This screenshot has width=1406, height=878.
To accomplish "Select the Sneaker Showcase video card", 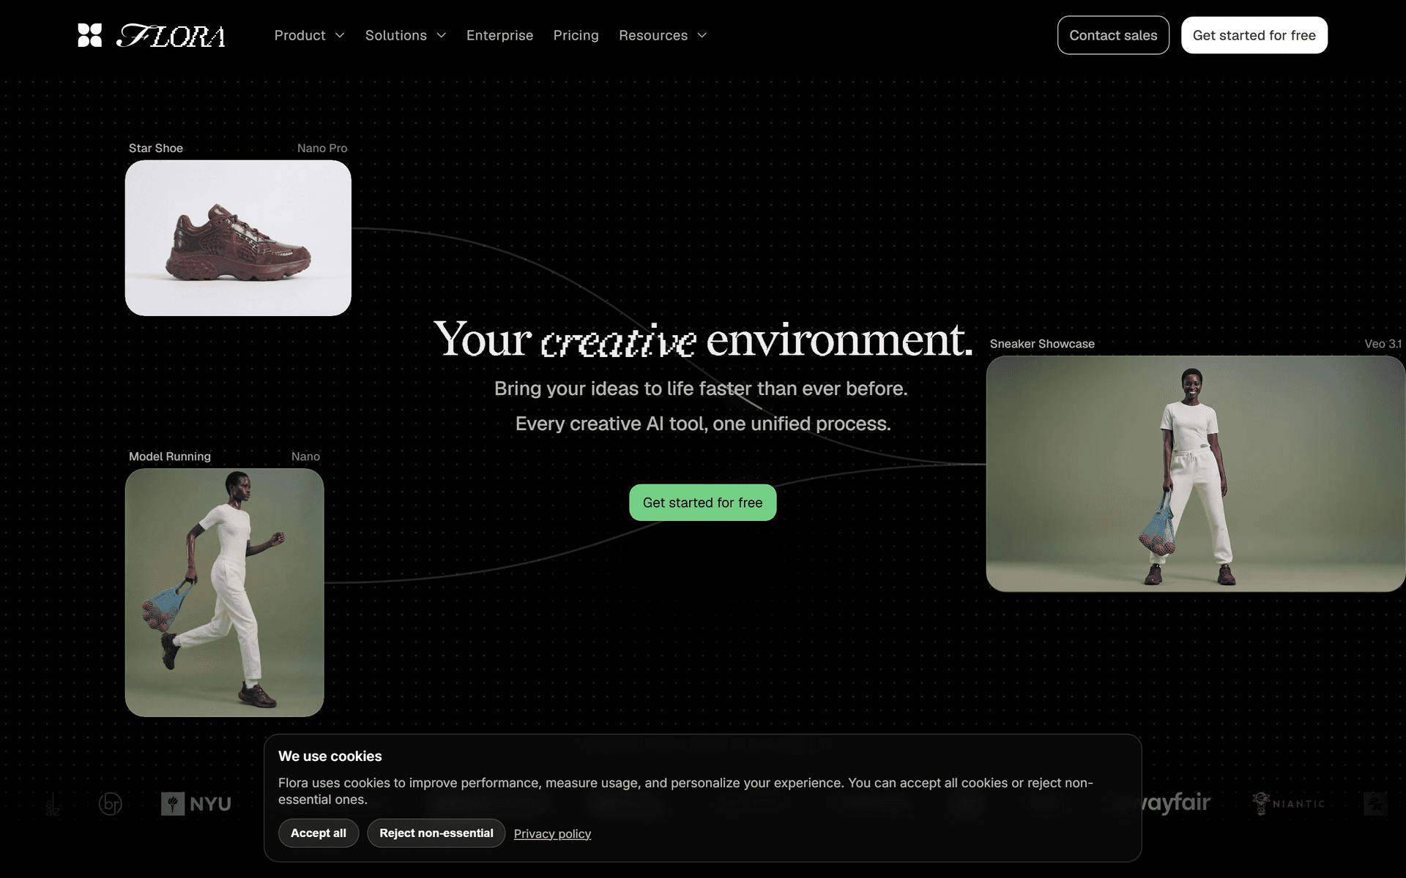I will click(1195, 474).
